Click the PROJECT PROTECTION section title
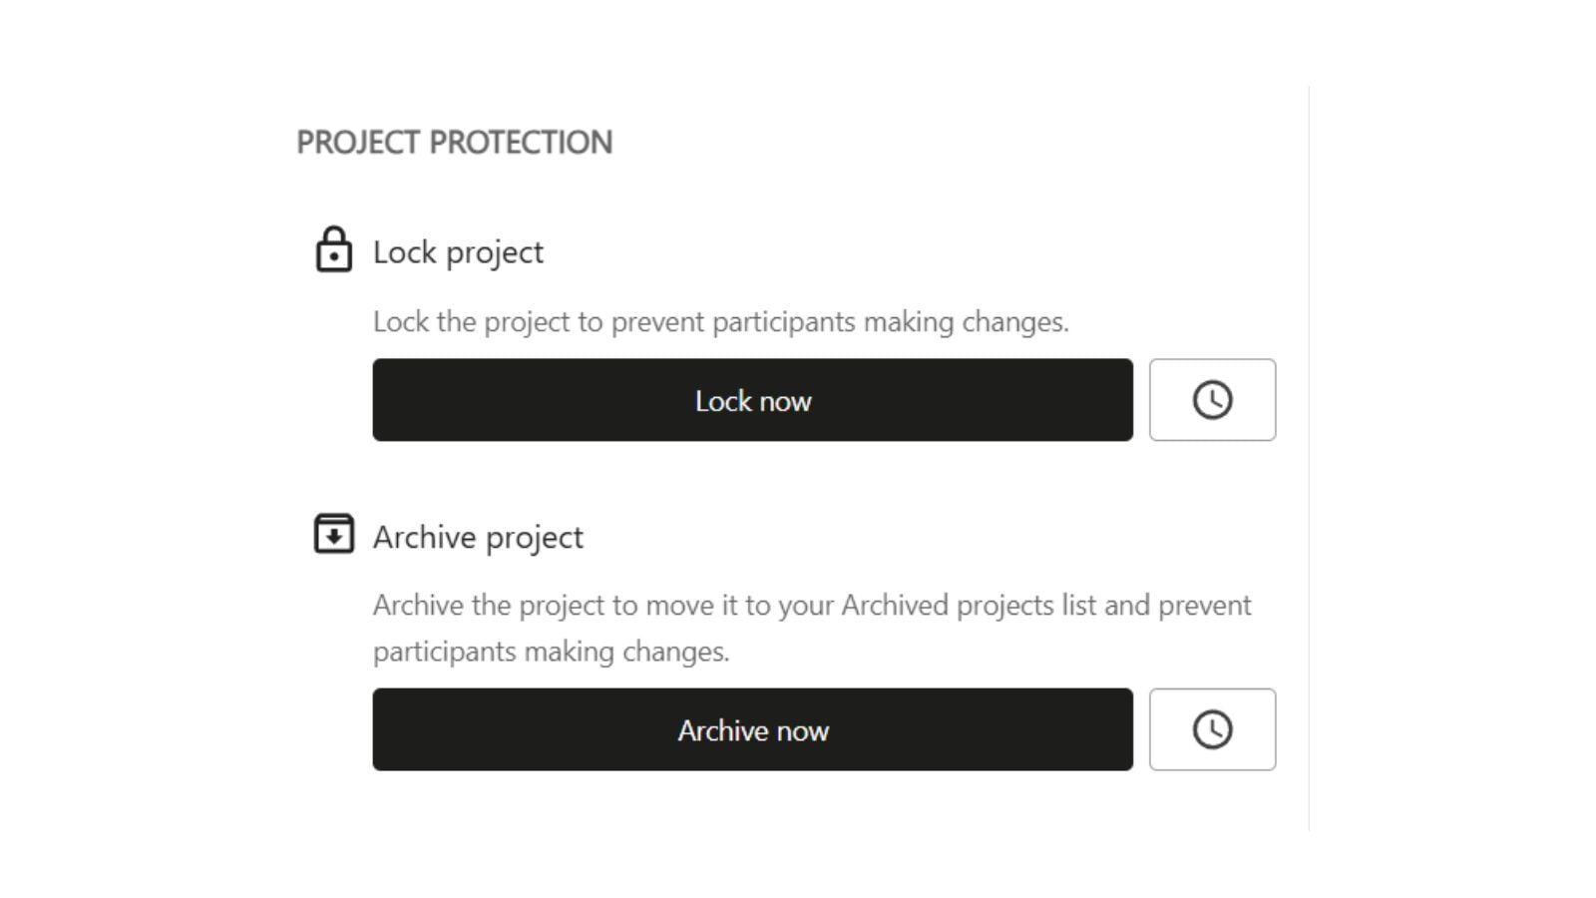The image size is (1596, 898). 455,142
